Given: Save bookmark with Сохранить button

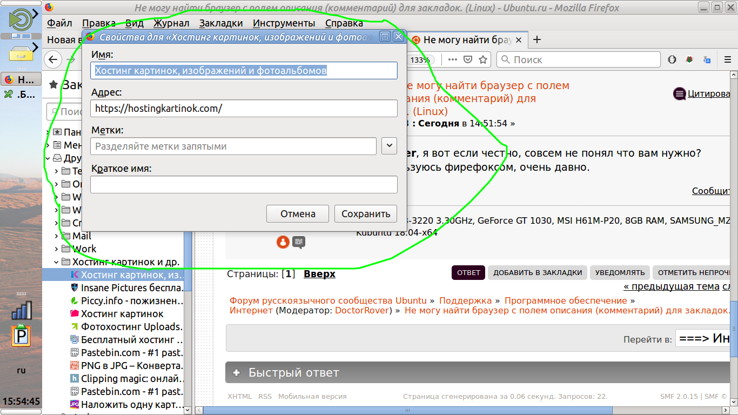Looking at the screenshot, I should tap(366, 213).
